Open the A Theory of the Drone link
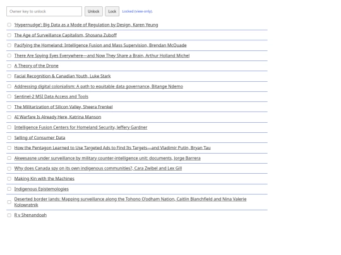Screen dimensions: 341x255 click(37, 65)
